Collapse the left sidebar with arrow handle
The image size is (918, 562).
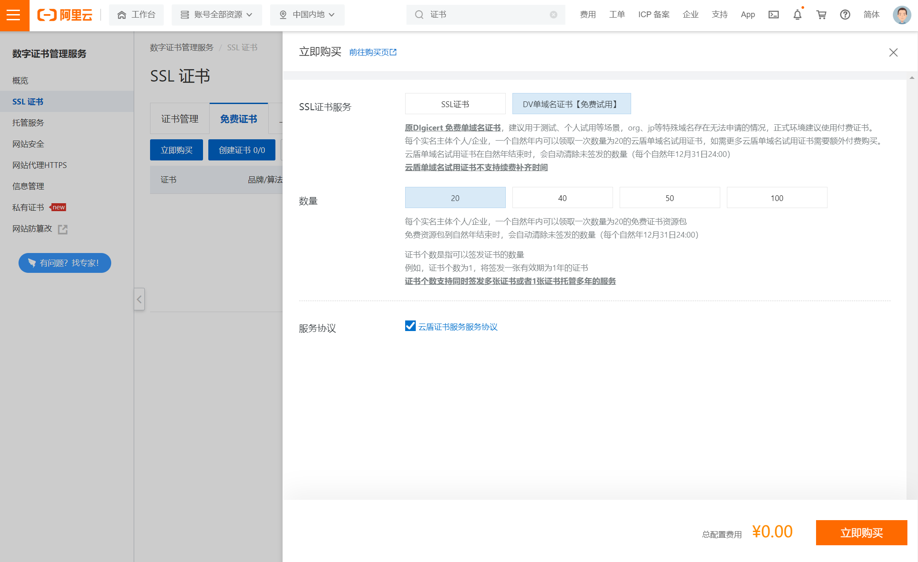[x=139, y=299]
